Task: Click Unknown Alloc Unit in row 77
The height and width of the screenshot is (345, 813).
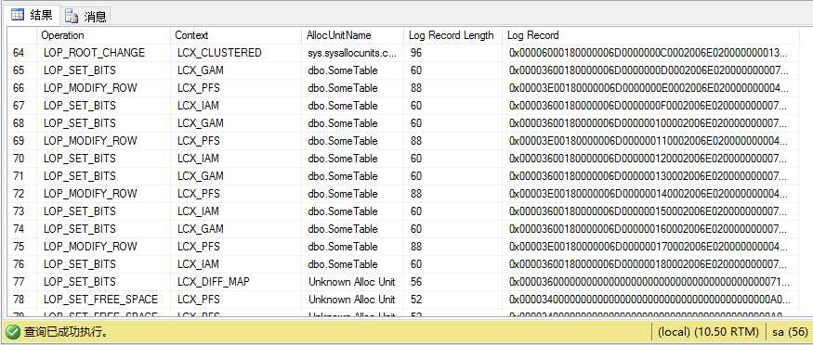Action: [352, 281]
